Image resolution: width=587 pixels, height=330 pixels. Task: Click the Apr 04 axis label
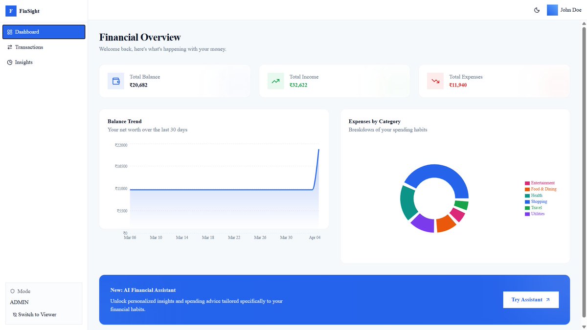point(315,238)
